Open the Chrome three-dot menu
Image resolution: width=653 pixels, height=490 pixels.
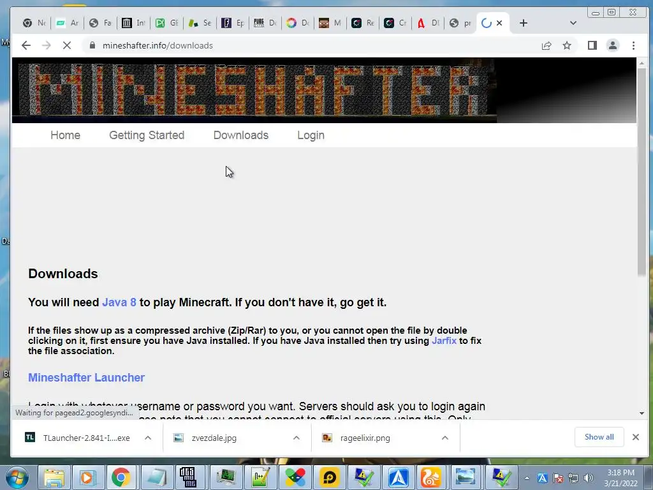(633, 45)
